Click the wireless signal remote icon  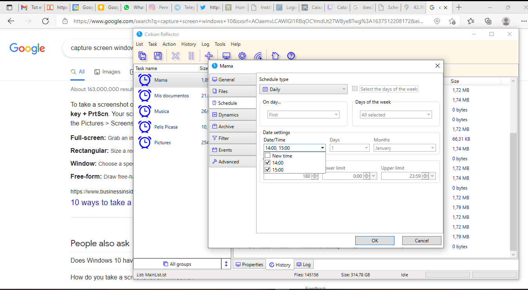(258, 56)
